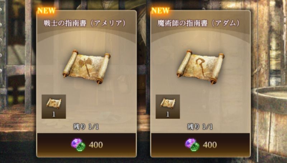The image size is (287, 163).
Task: Buy mage guide via its 400 price bar
Action: click(201, 145)
